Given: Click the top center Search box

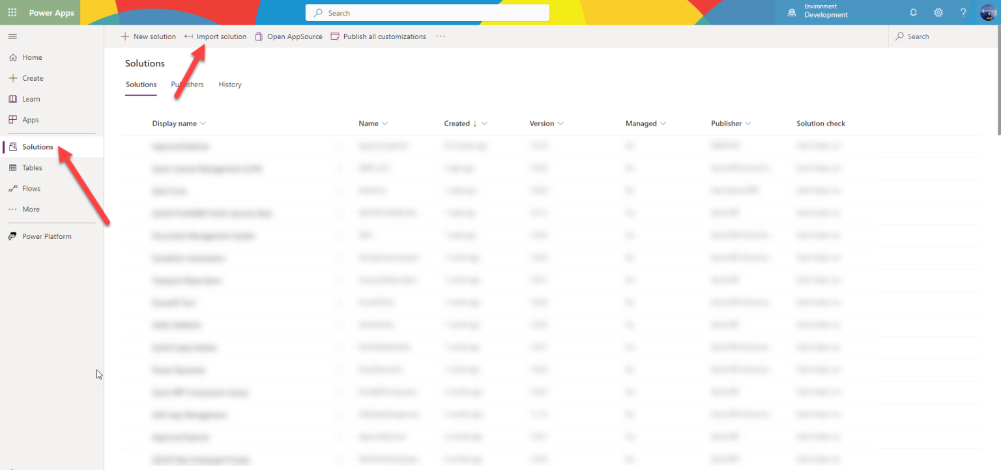Looking at the screenshot, I should [428, 12].
